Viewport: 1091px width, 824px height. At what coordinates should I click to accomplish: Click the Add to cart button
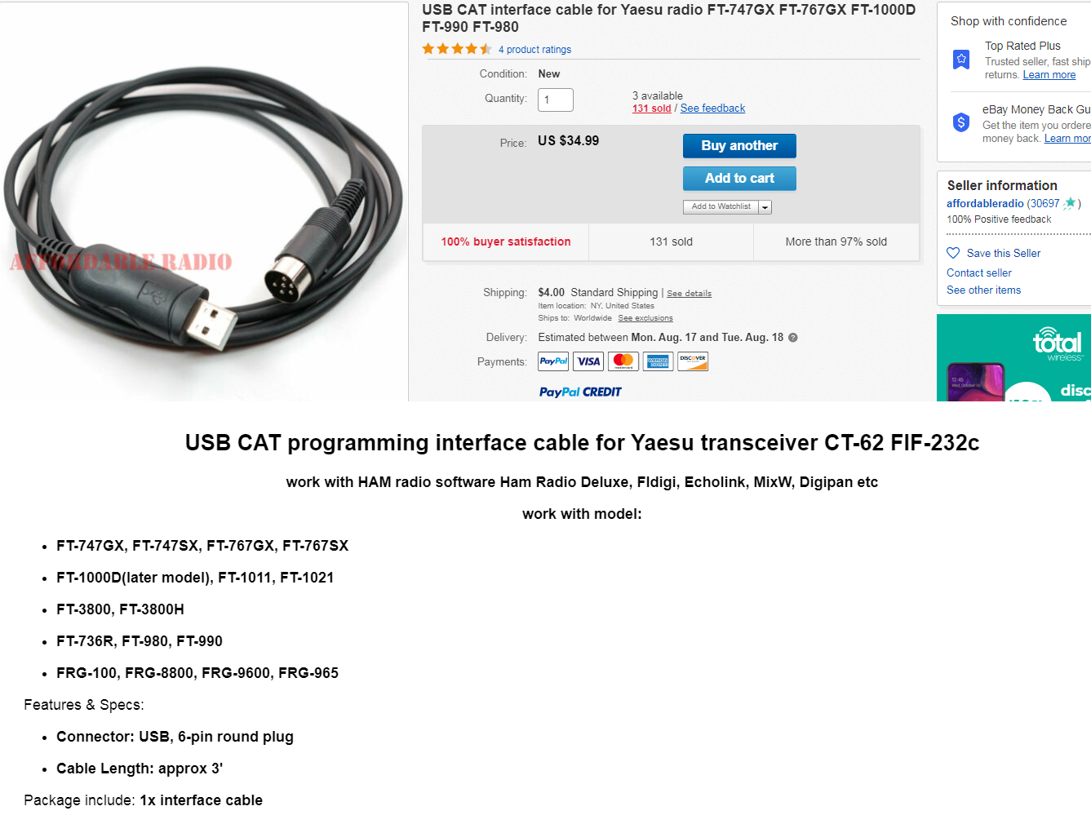point(739,179)
